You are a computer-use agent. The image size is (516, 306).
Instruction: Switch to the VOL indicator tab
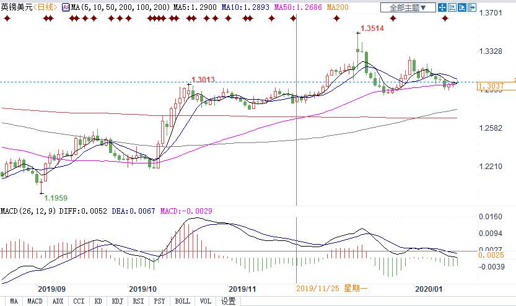click(x=206, y=301)
